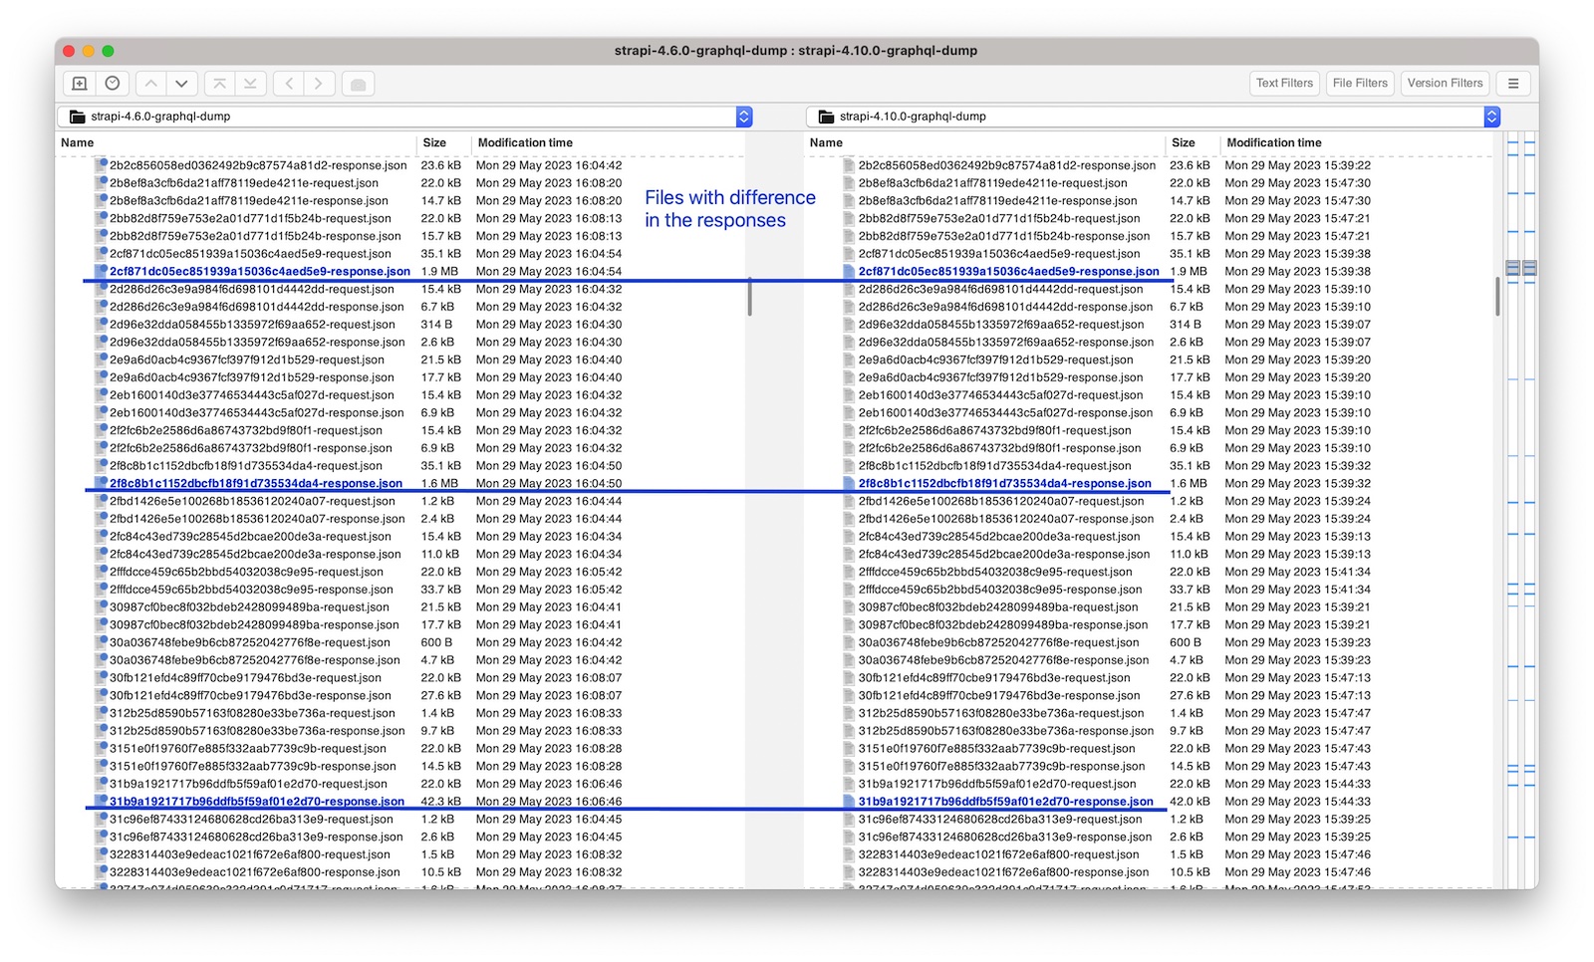Image resolution: width=1594 pixels, height=962 pixels.
Task: Open the hamburger menu in toolbar
Action: pos(1513,84)
